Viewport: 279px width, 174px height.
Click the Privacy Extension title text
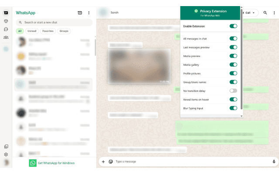click(x=213, y=11)
